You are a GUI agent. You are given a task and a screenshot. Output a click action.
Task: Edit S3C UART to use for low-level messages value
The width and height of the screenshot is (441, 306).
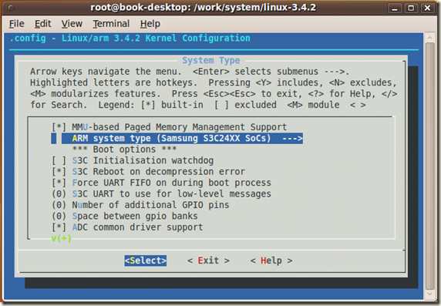pyautogui.click(x=59, y=193)
